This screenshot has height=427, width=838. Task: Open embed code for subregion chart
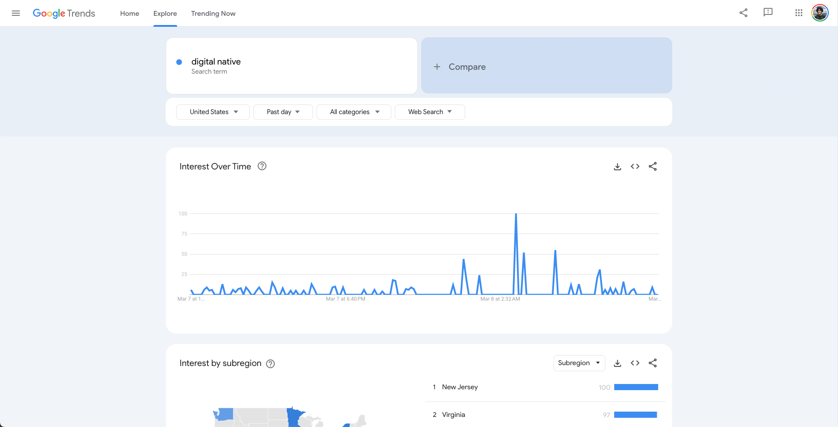coord(635,363)
